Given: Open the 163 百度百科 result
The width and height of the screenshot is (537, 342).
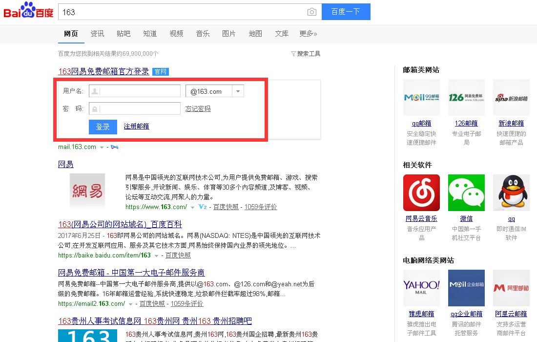Looking at the screenshot, I should click(120, 224).
